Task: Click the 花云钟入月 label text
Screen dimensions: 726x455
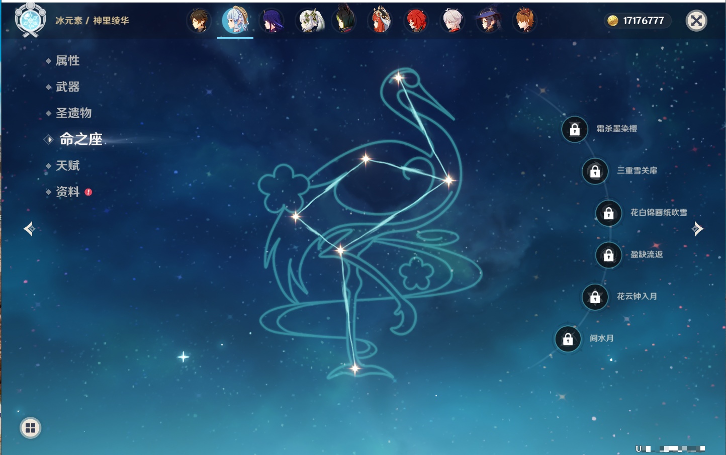Action: pos(637,296)
